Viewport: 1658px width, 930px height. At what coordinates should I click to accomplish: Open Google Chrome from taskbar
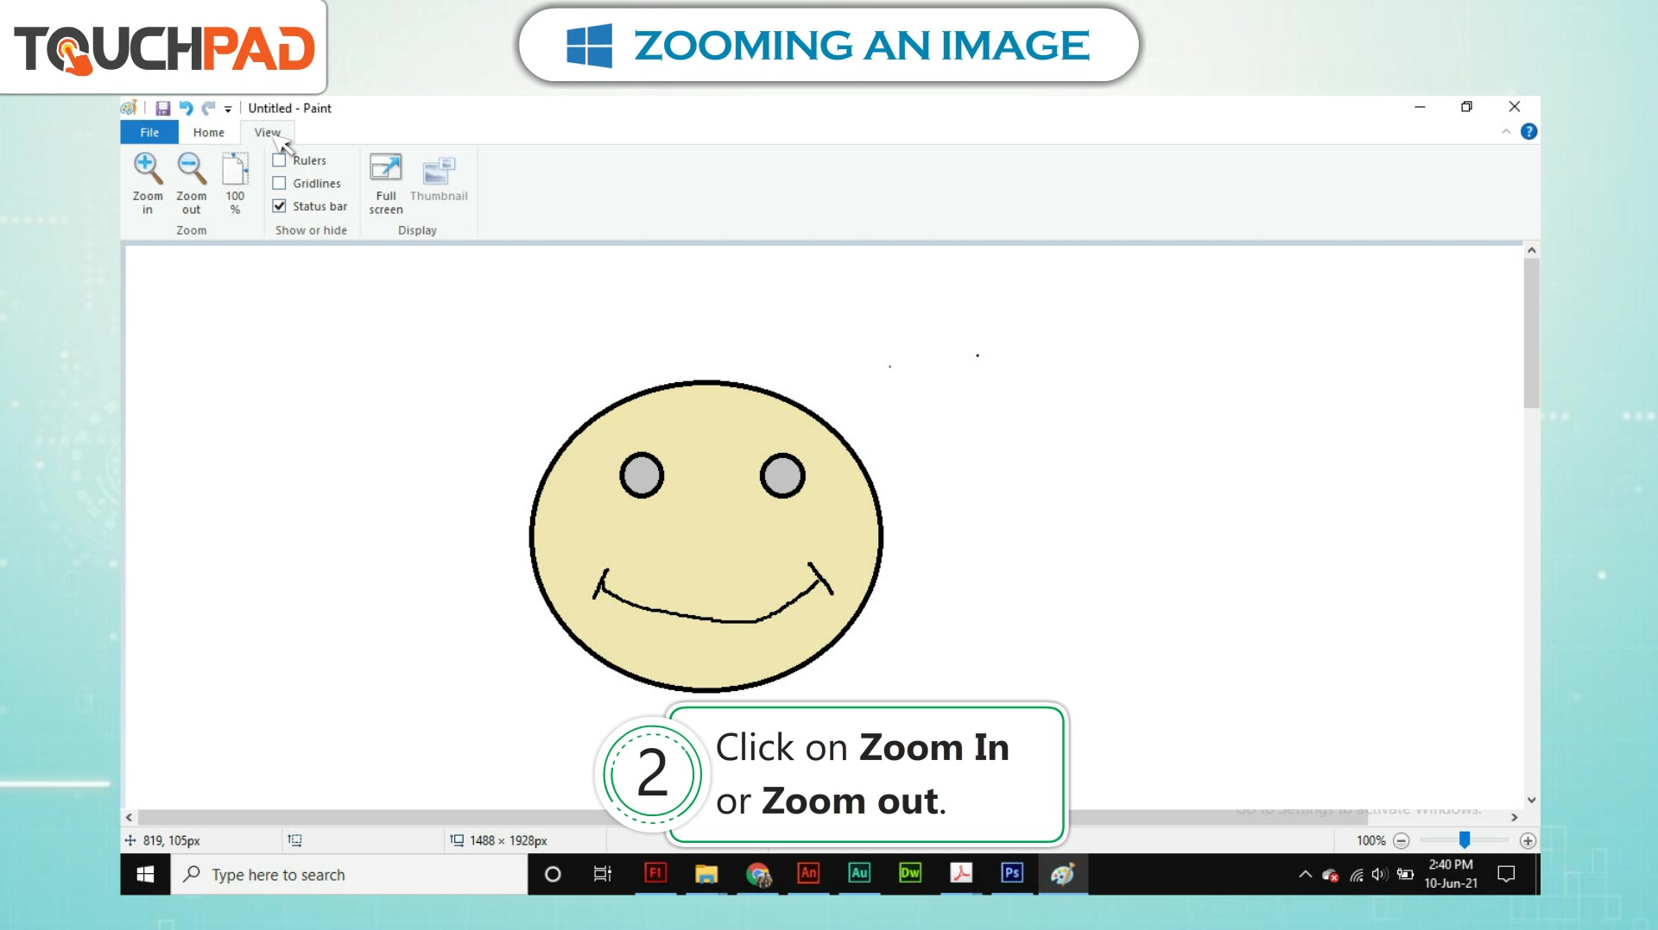pos(757,874)
